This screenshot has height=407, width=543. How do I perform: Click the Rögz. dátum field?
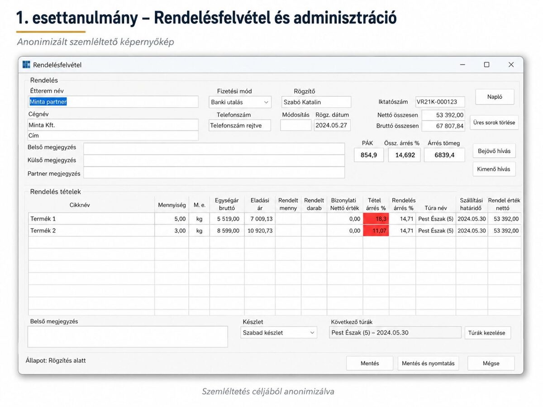(332, 125)
